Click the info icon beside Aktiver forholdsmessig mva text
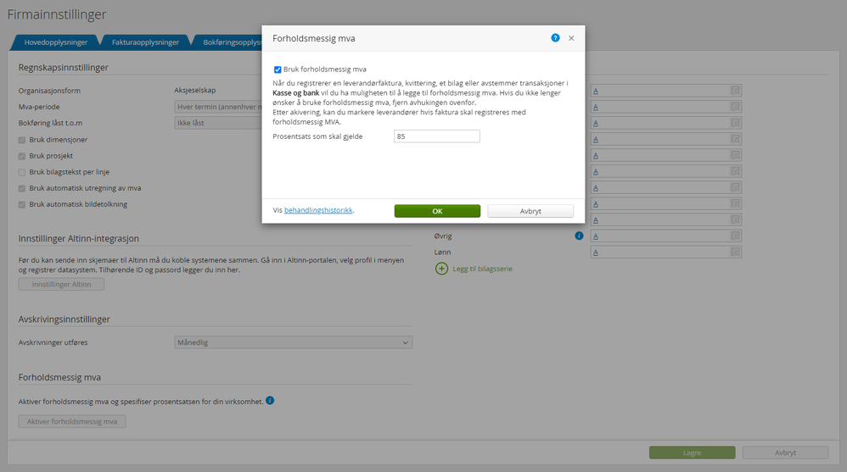The width and height of the screenshot is (847, 472). click(270, 400)
